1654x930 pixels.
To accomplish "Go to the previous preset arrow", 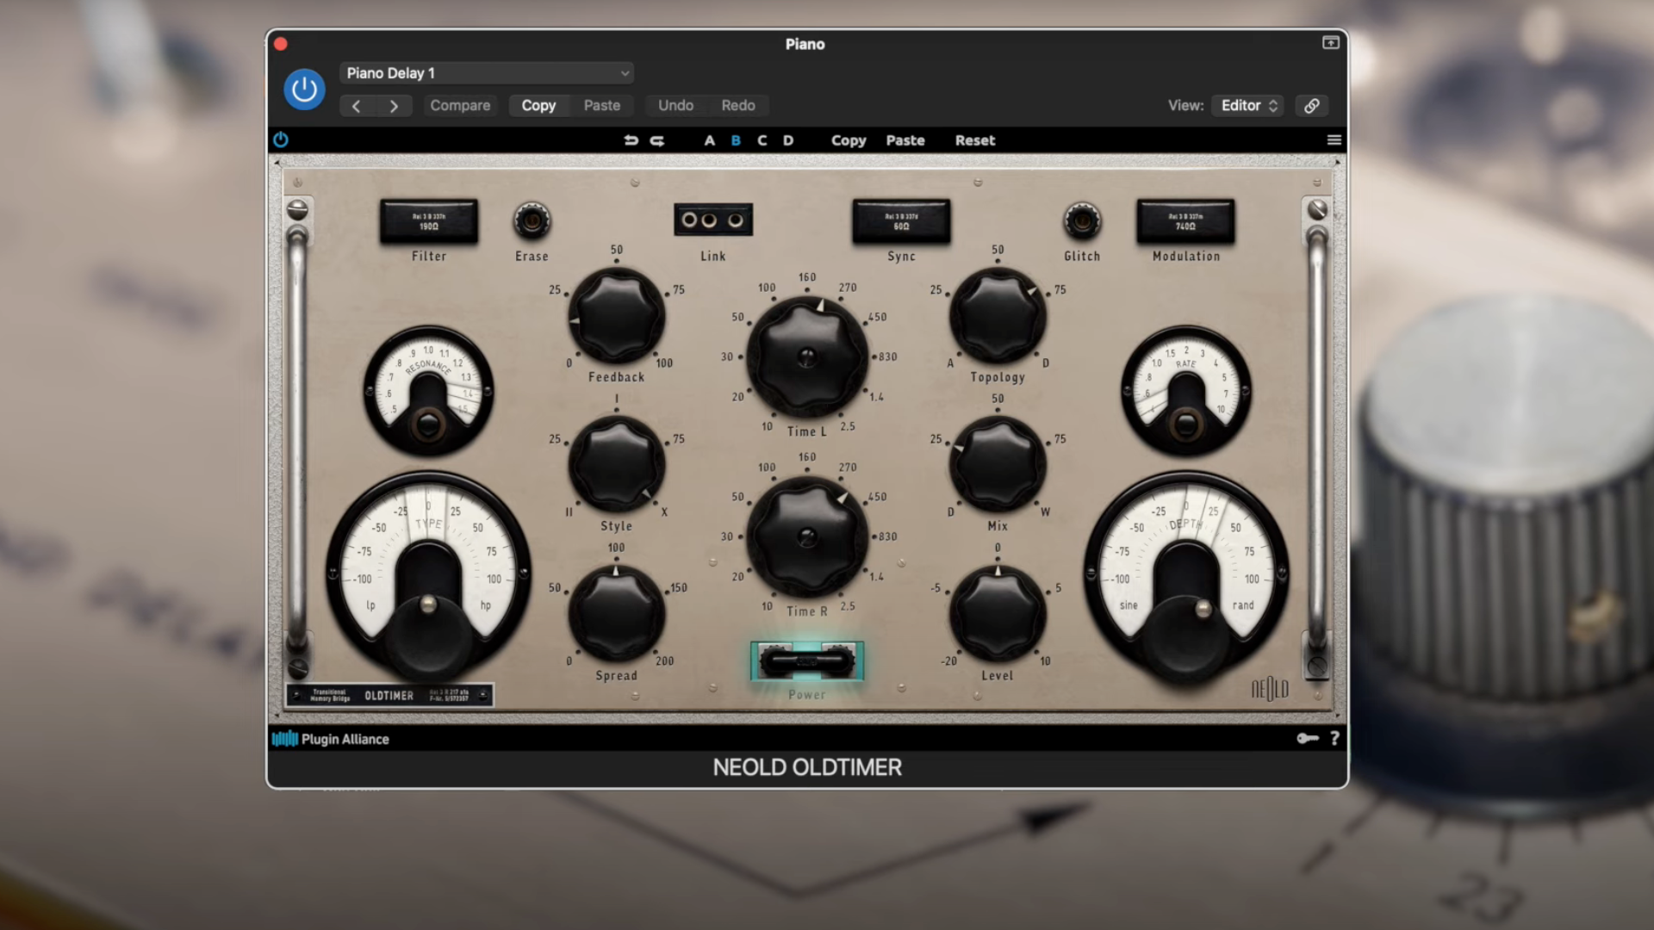I will point(357,105).
